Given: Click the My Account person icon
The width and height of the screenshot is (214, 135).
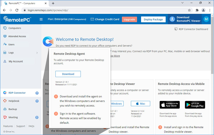Looking at the screenshot, I should (x=5, y=61).
